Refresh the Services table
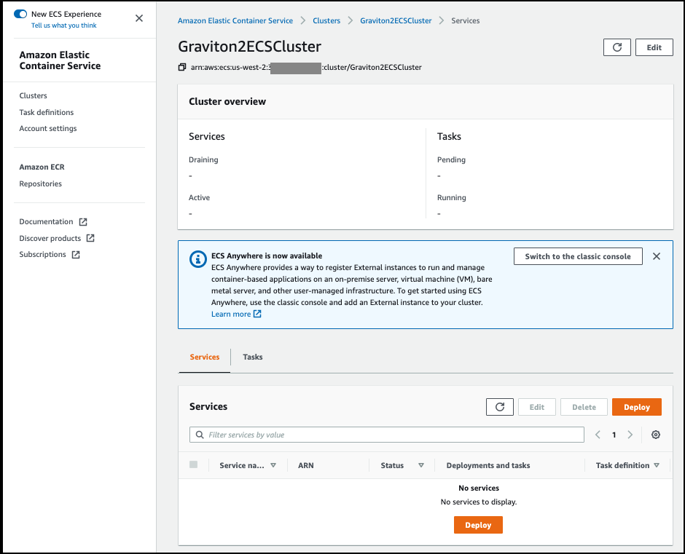The height and width of the screenshot is (554, 685). tap(500, 407)
